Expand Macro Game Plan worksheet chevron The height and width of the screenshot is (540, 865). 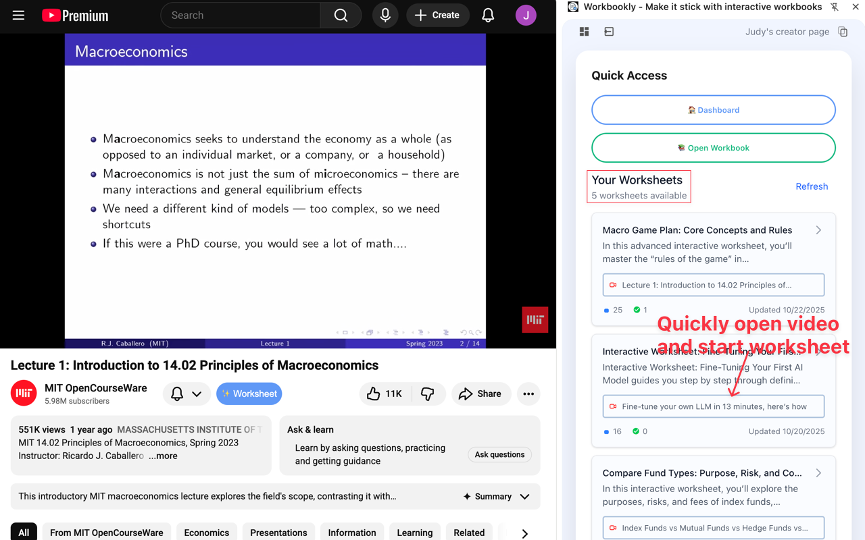818,230
